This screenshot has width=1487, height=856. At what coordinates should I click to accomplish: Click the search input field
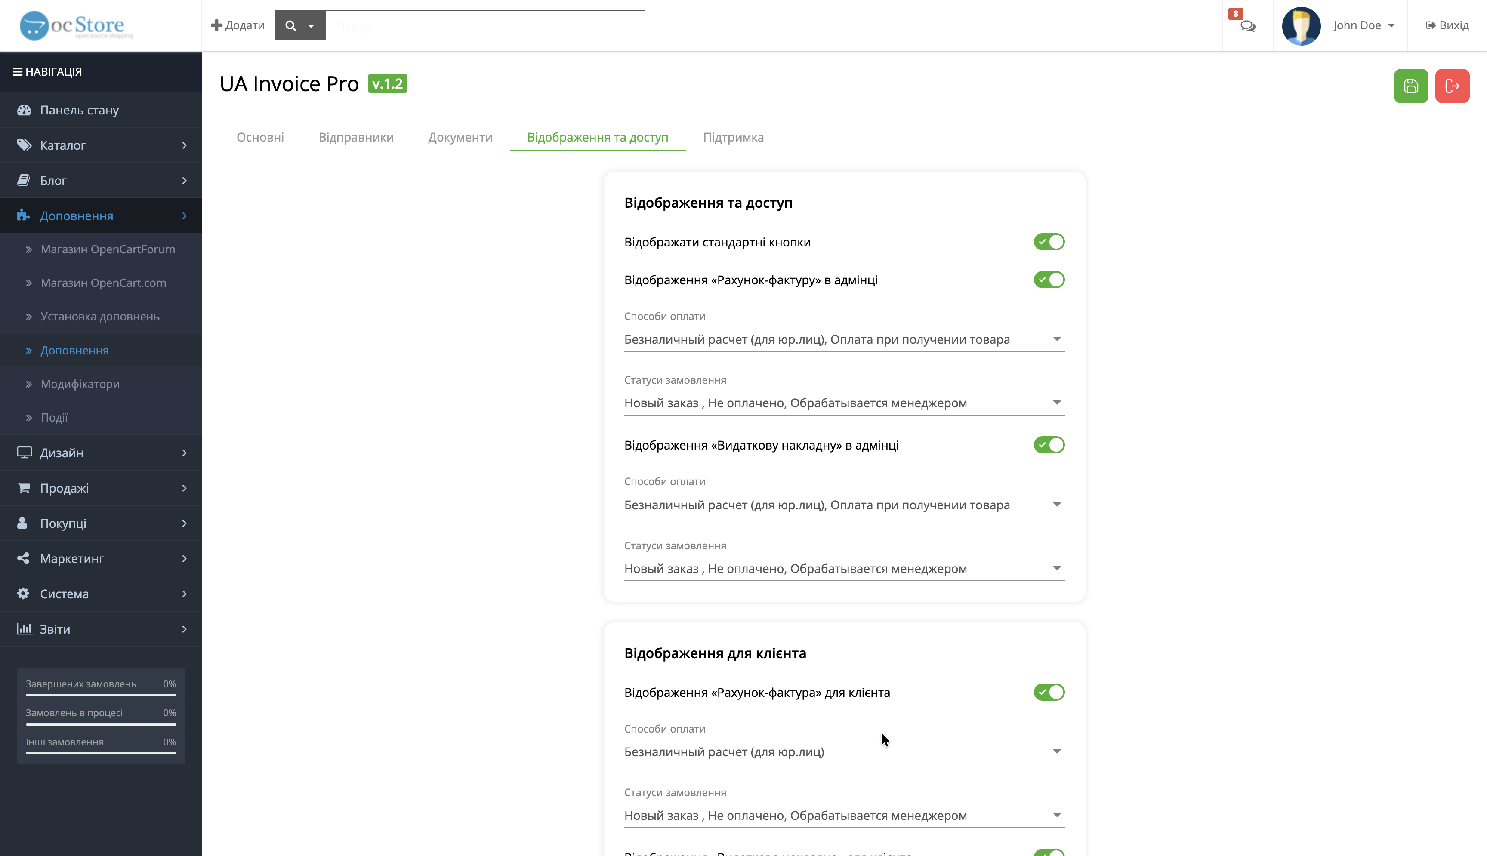(x=484, y=25)
